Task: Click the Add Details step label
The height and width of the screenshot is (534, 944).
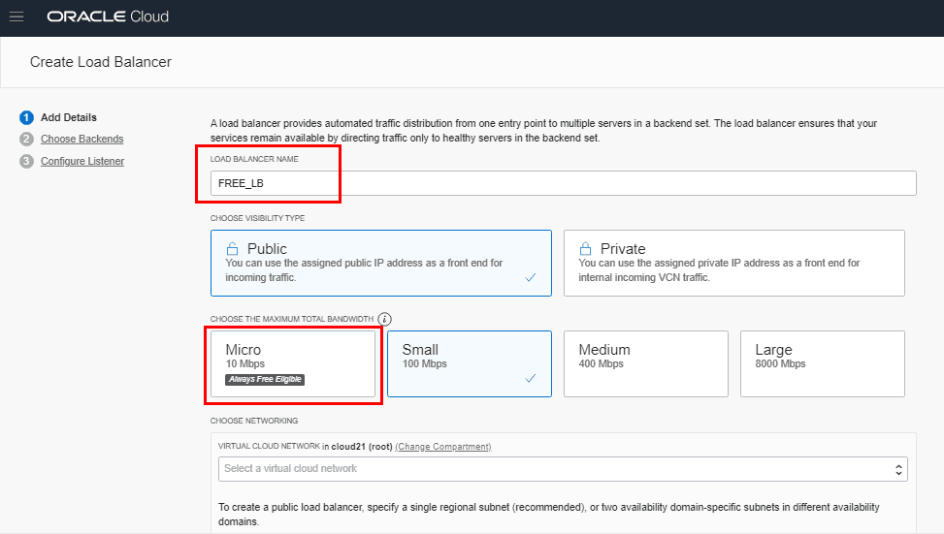Action: (x=69, y=117)
